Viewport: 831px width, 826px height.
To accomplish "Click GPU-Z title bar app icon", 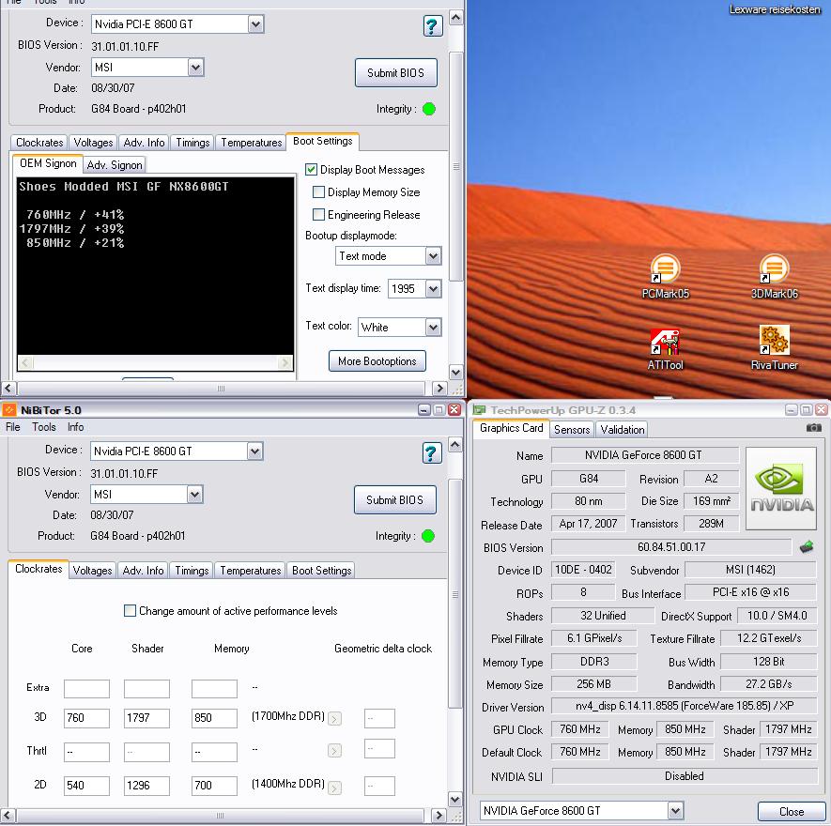I will [479, 410].
